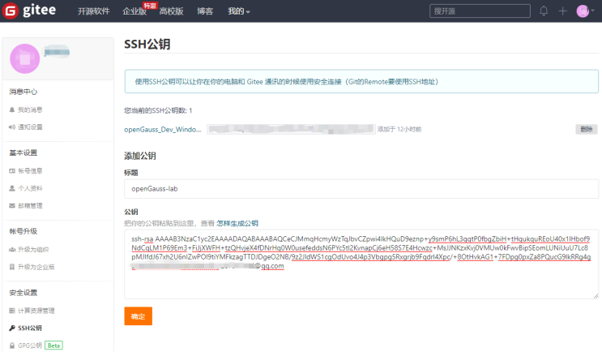Open 升级为组织 option

[33, 249]
